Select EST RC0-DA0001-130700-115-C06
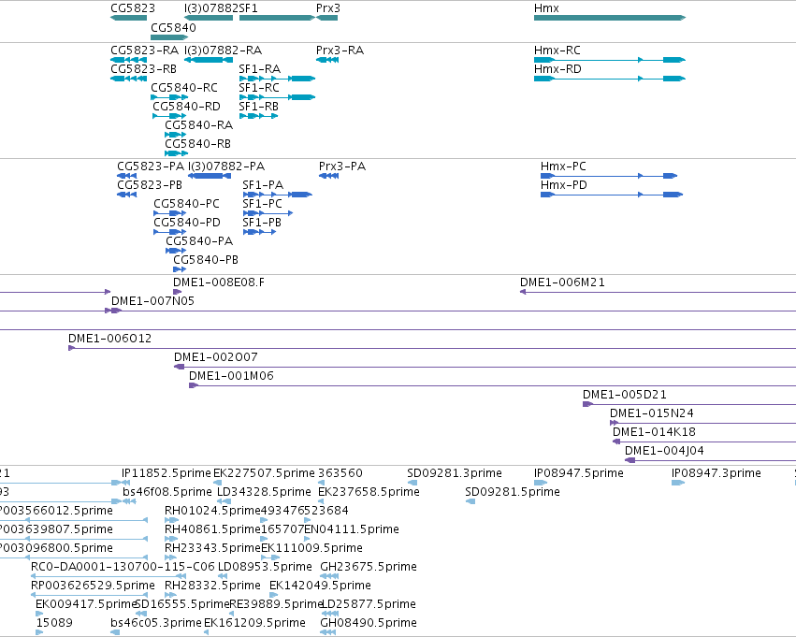This screenshot has width=796, height=637. [109, 577]
